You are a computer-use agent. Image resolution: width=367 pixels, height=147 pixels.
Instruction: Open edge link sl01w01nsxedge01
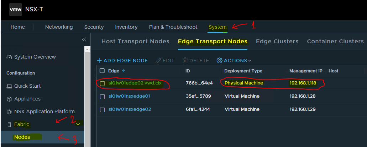pos(130,96)
